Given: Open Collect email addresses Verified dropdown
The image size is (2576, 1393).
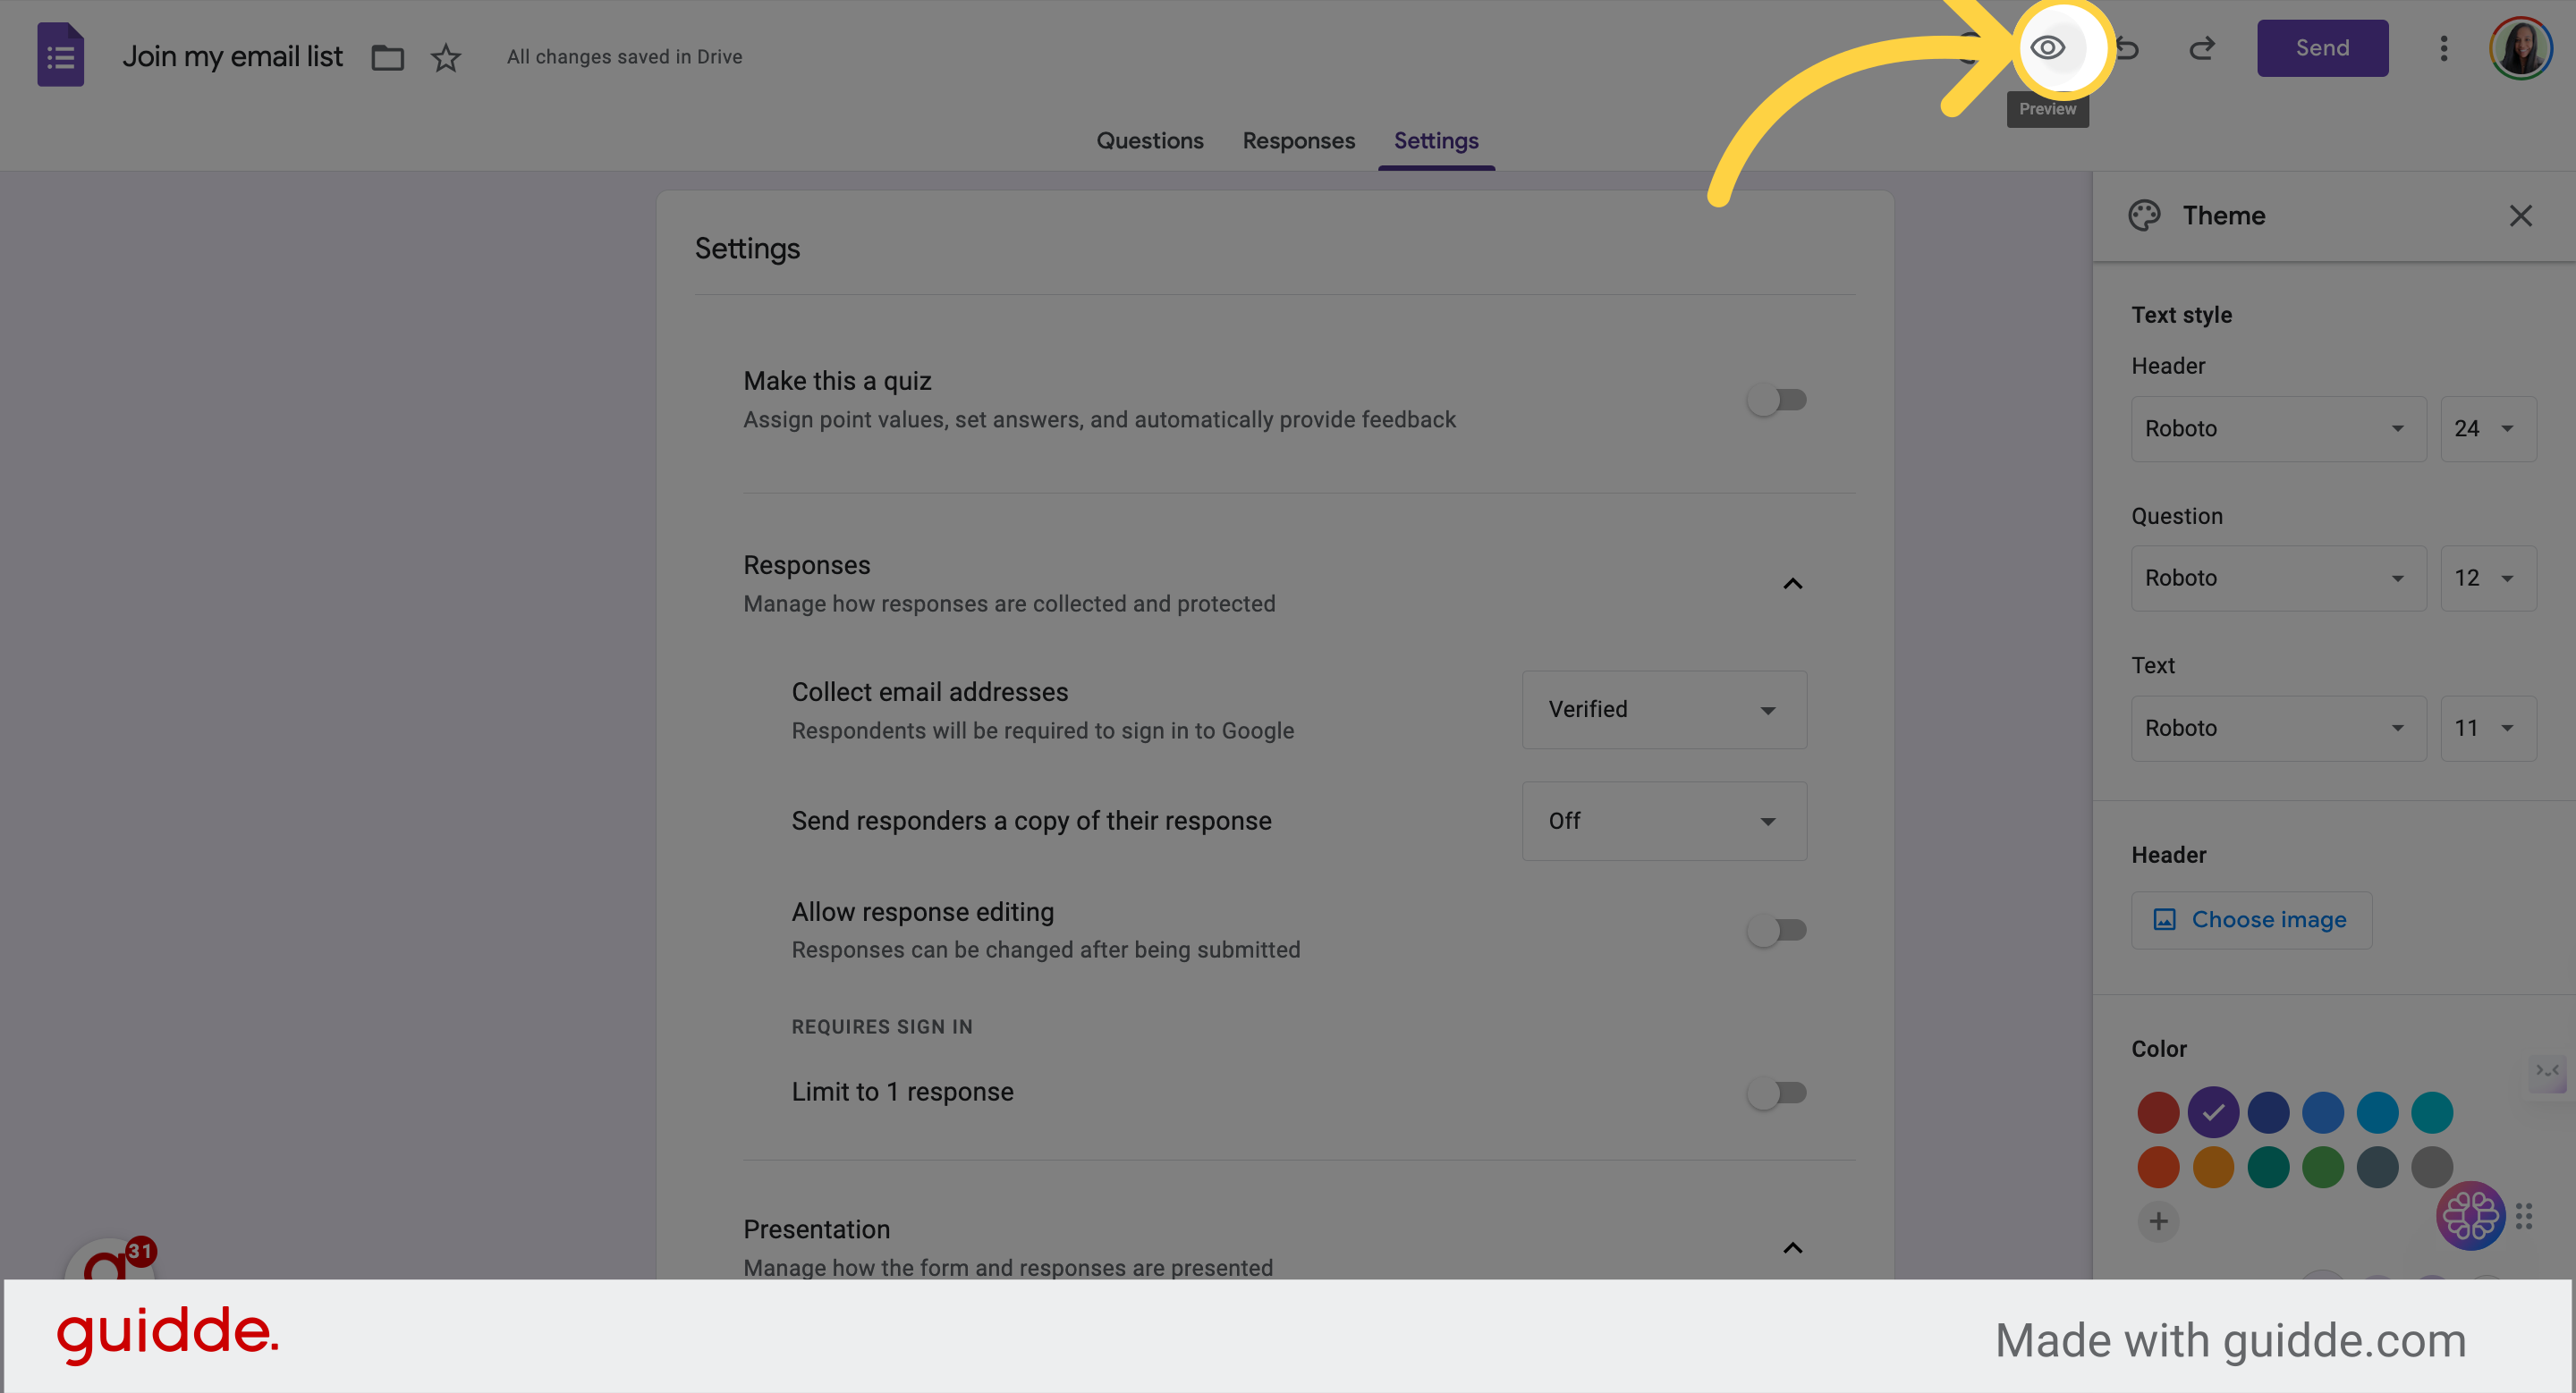Looking at the screenshot, I should coord(1664,710).
